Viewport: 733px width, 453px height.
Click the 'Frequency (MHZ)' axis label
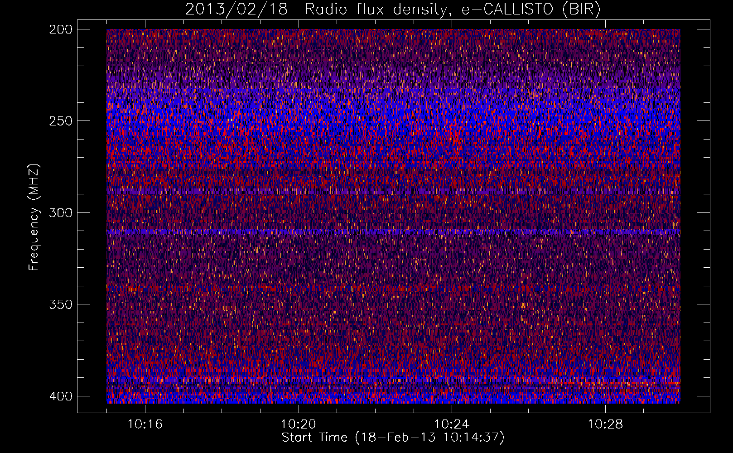click(34, 217)
